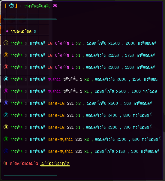The width and height of the screenshot is (165, 181).
Task: Click the pink star icon in the title
Action: [55, 5]
